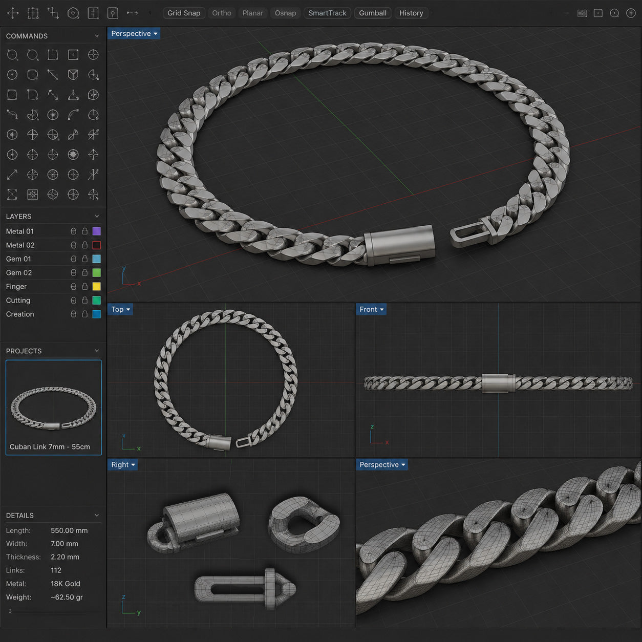
Task: Open the Right viewport dropdown
Action: [x=123, y=465]
